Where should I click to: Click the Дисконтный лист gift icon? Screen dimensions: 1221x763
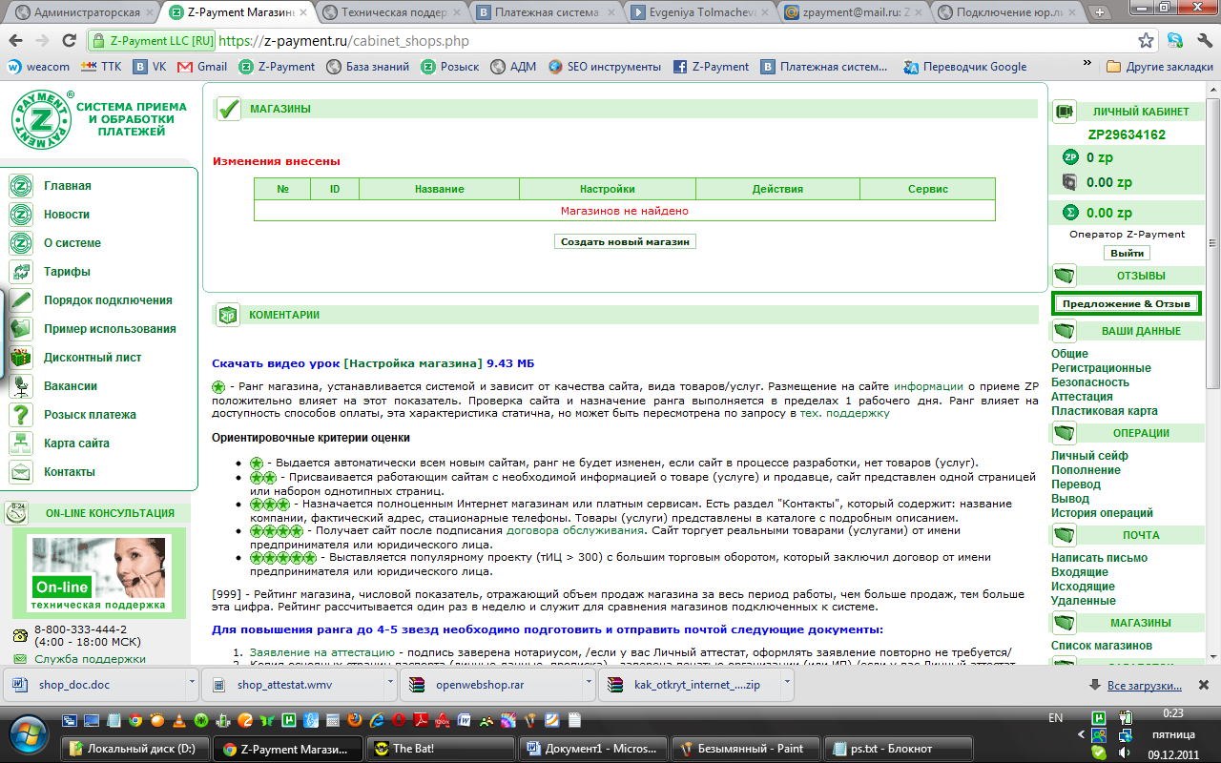21,358
